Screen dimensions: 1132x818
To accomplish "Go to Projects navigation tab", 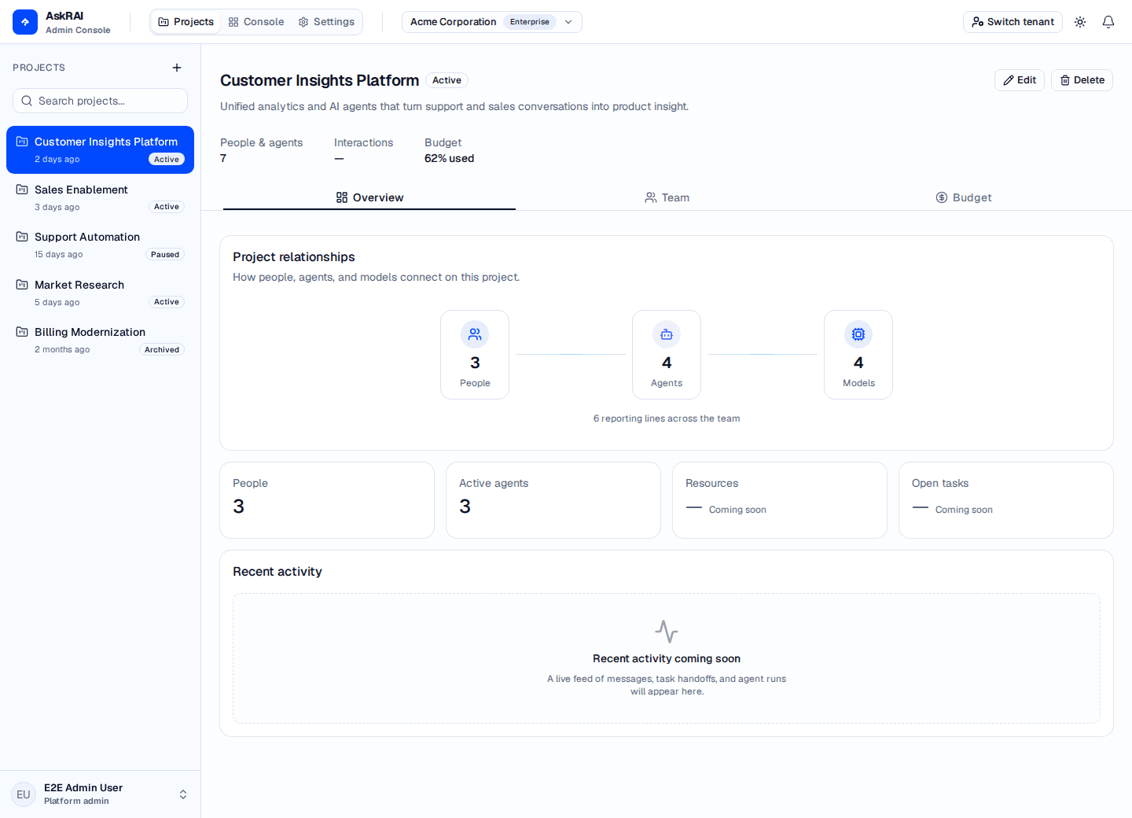I will click(186, 22).
